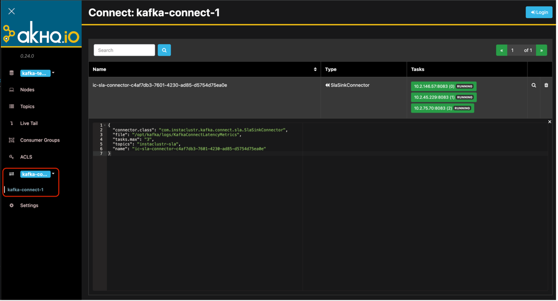This screenshot has height=301, width=558.
Task: Click the AKHQ.io logo
Action: pyautogui.click(x=41, y=33)
